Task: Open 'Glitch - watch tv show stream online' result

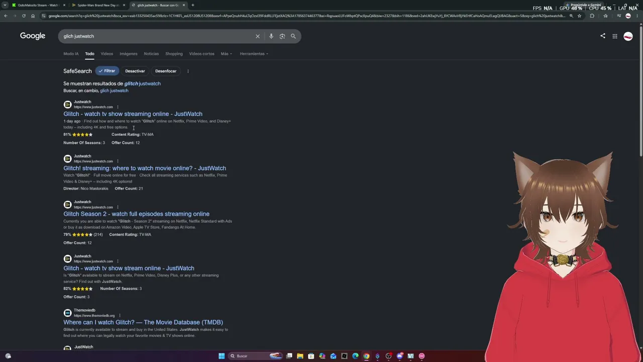Action: click(129, 268)
